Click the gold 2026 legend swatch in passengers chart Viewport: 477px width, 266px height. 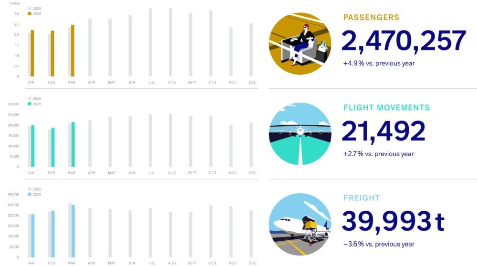(x=30, y=14)
